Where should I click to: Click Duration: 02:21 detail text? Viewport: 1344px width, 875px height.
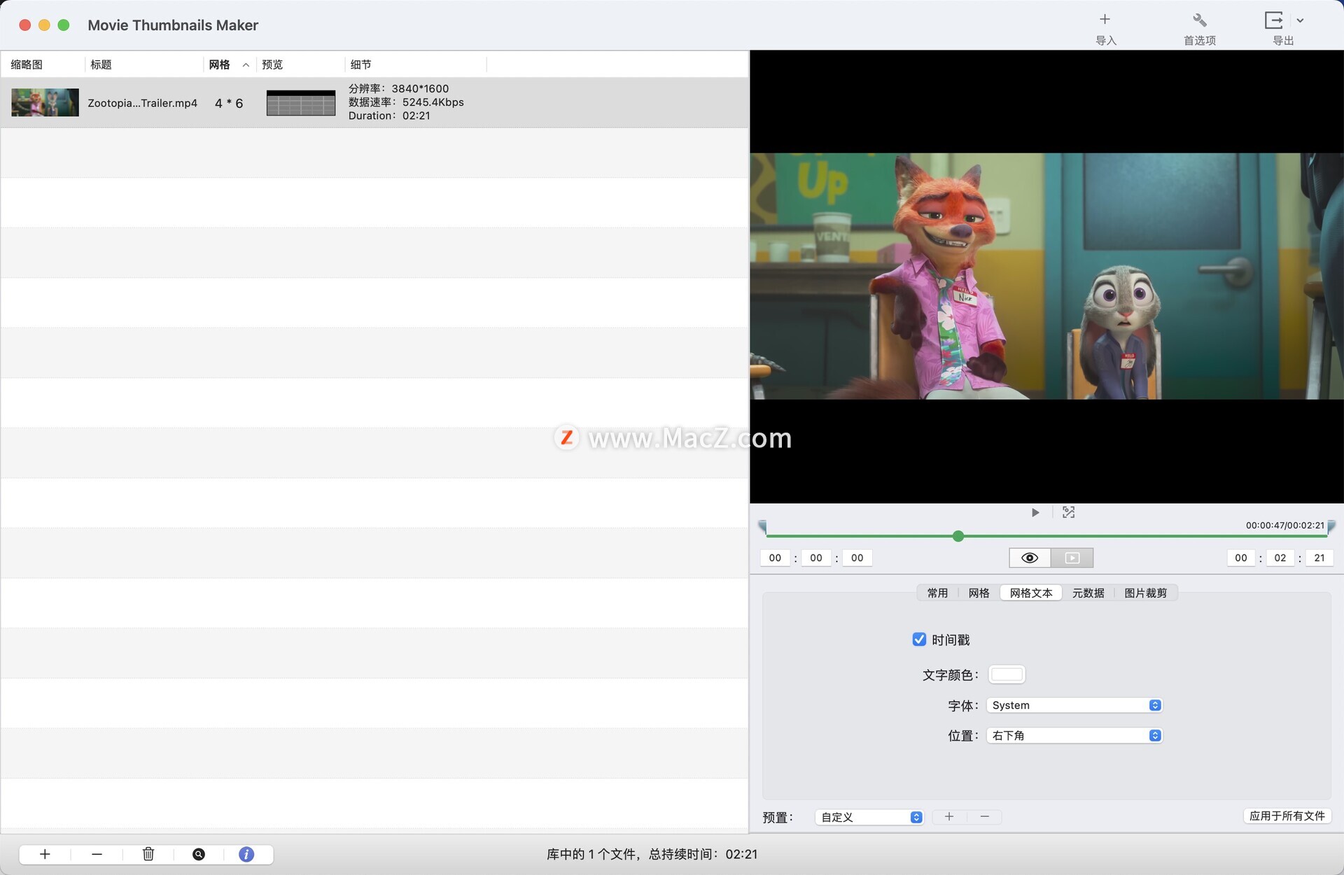[389, 115]
